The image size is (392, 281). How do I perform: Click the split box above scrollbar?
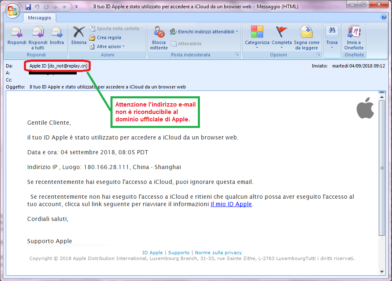point(382,92)
